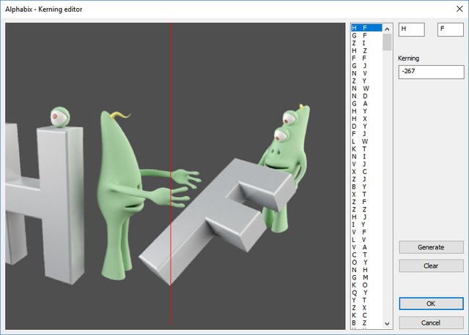Select the 'L W' kerning pair
The height and width of the screenshot is (335, 469).
coord(366,141)
